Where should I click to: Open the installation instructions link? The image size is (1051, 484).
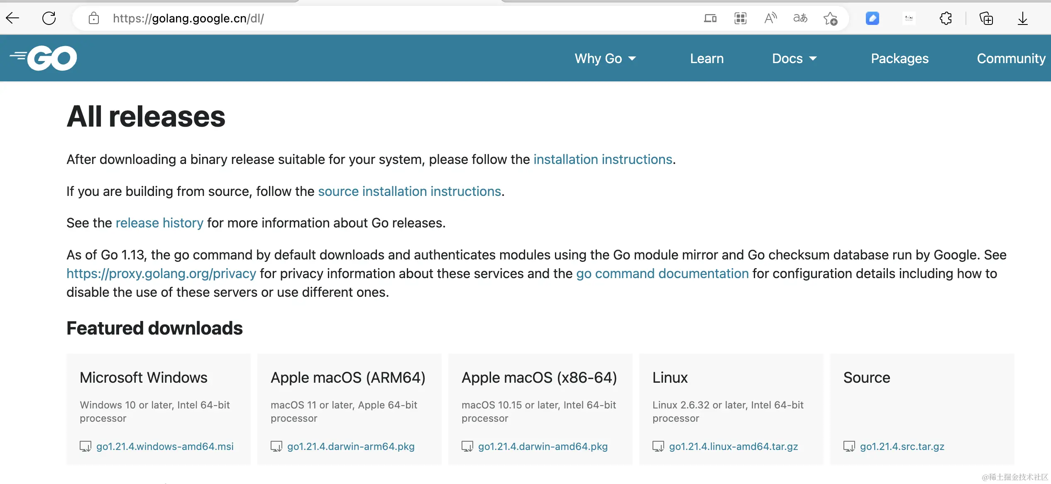coord(603,159)
